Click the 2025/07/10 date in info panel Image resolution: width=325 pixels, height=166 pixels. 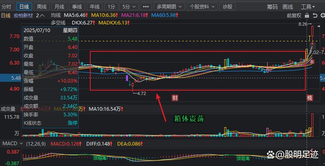37,30
